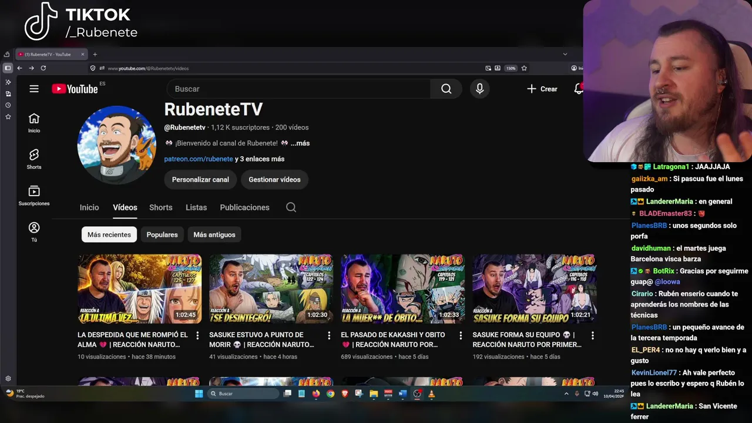Click the weather widget showing 19°C
This screenshot has width=752, height=423.
pyautogui.click(x=25, y=394)
